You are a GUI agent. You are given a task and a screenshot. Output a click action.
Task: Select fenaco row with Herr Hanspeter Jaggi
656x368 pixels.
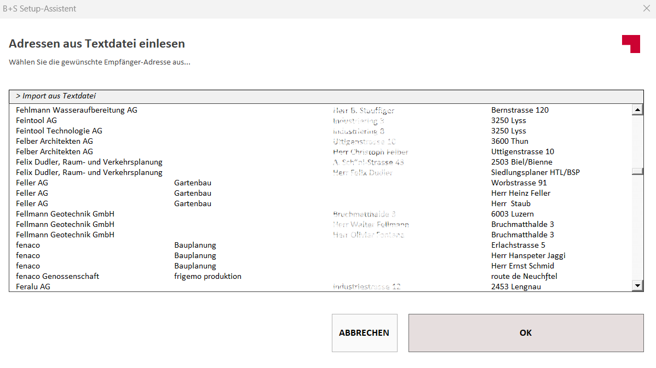point(320,256)
